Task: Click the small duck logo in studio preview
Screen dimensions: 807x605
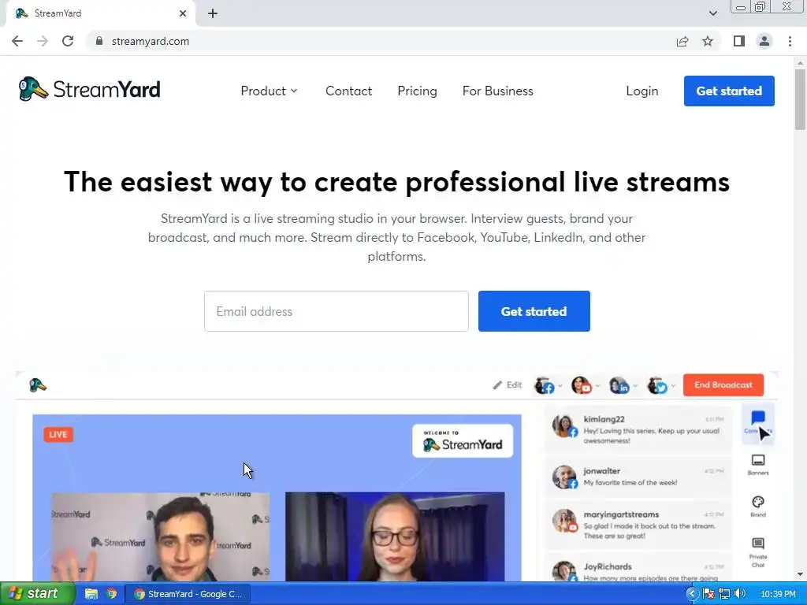Action: click(x=38, y=385)
